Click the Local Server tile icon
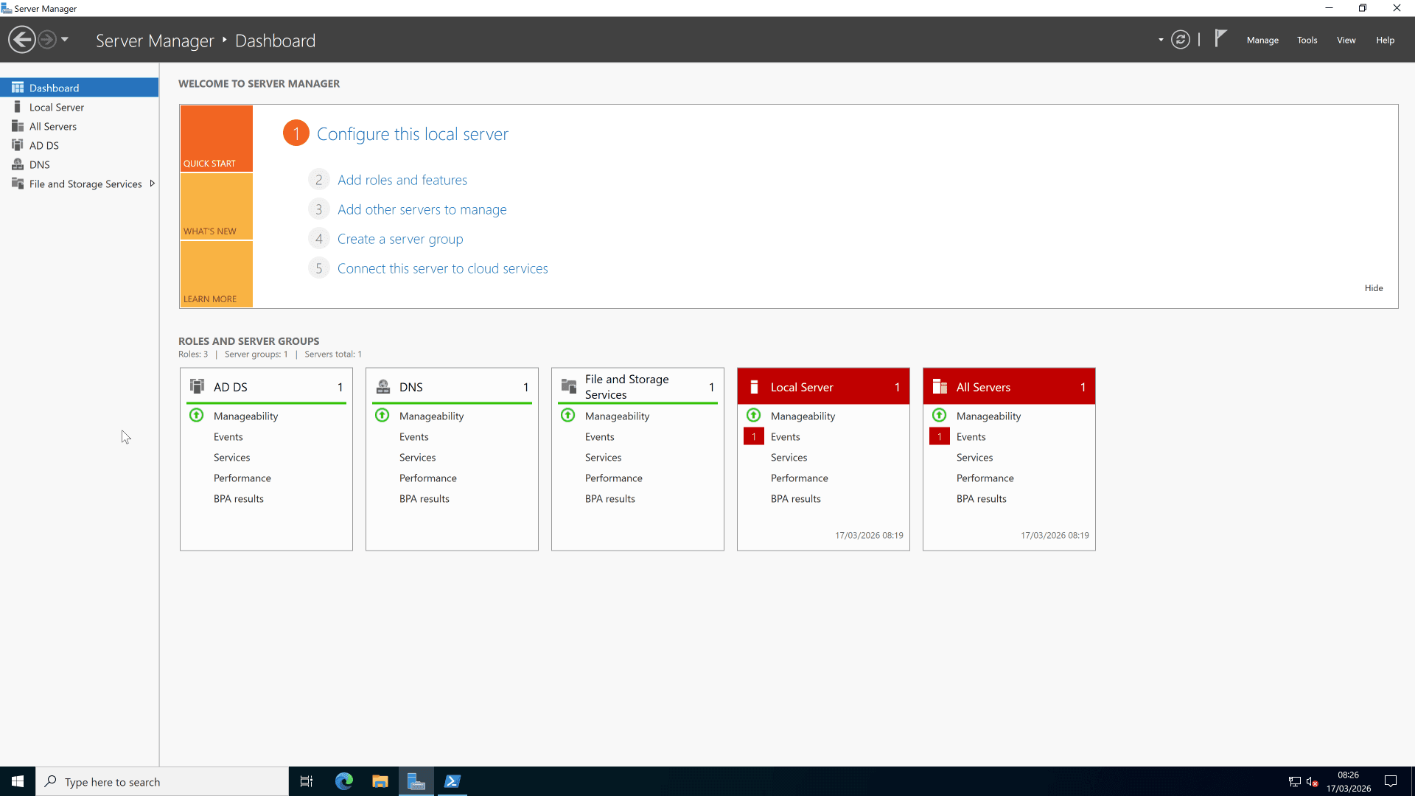The image size is (1415, 796). click(754, 386)
